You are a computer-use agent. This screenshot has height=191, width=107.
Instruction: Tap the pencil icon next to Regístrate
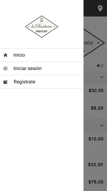[x=5, y=82]
